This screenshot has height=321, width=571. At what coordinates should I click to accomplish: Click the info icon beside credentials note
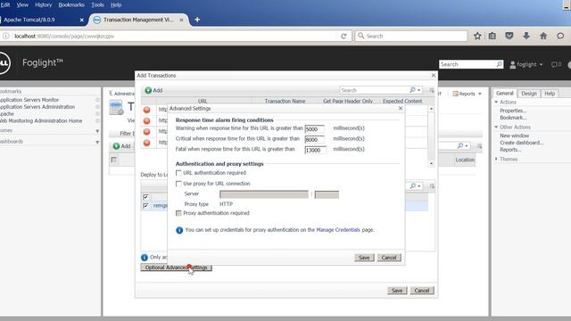click(x=179, y=230)
